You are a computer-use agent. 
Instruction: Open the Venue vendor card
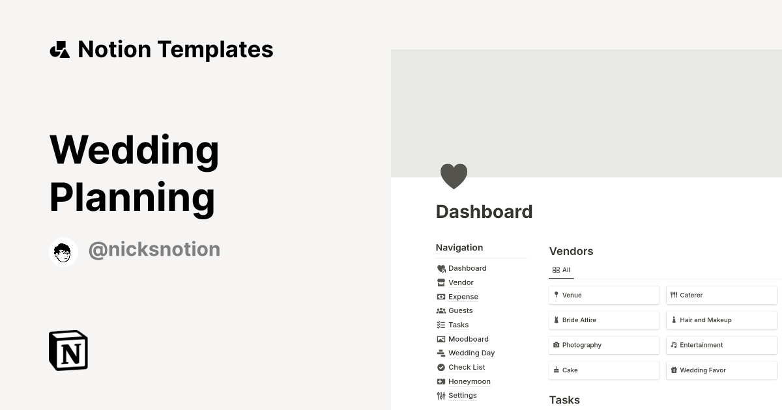[603, 295]
